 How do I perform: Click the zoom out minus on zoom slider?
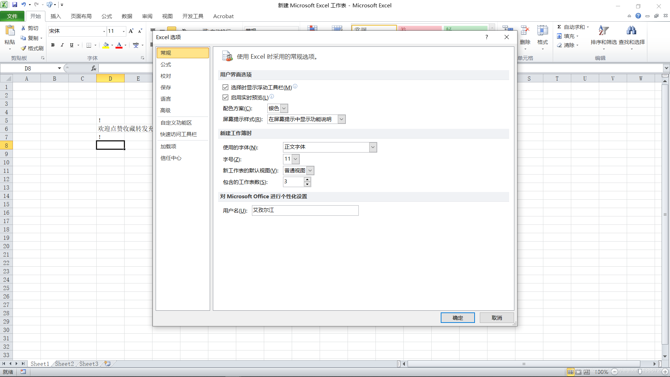[x=615, y=372]
